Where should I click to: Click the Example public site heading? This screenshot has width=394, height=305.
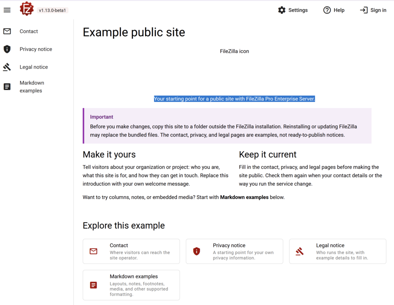point(134,32)
